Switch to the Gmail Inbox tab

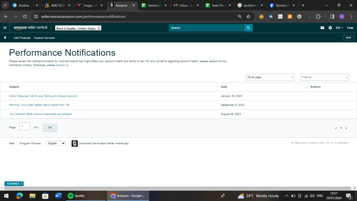(x=187, y=5)
